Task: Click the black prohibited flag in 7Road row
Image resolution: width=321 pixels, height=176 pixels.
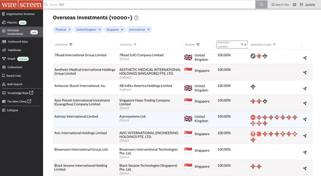Action: 253,56
